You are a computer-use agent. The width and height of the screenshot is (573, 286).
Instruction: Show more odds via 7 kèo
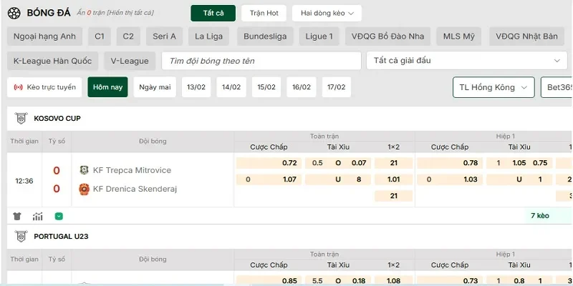[539, 215]
